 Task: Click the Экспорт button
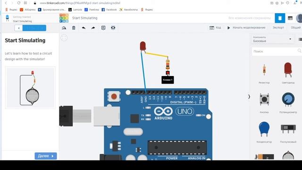278,28
